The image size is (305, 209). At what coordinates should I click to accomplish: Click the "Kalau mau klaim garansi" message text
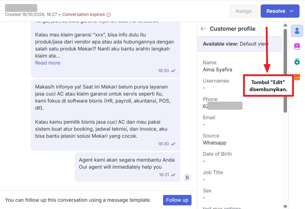pyautogui.click(x=104, y=45)
